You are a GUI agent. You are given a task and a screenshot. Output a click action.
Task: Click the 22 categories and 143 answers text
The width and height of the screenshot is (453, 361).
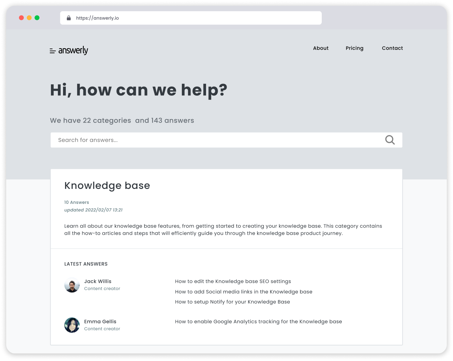tap(122, 120)
